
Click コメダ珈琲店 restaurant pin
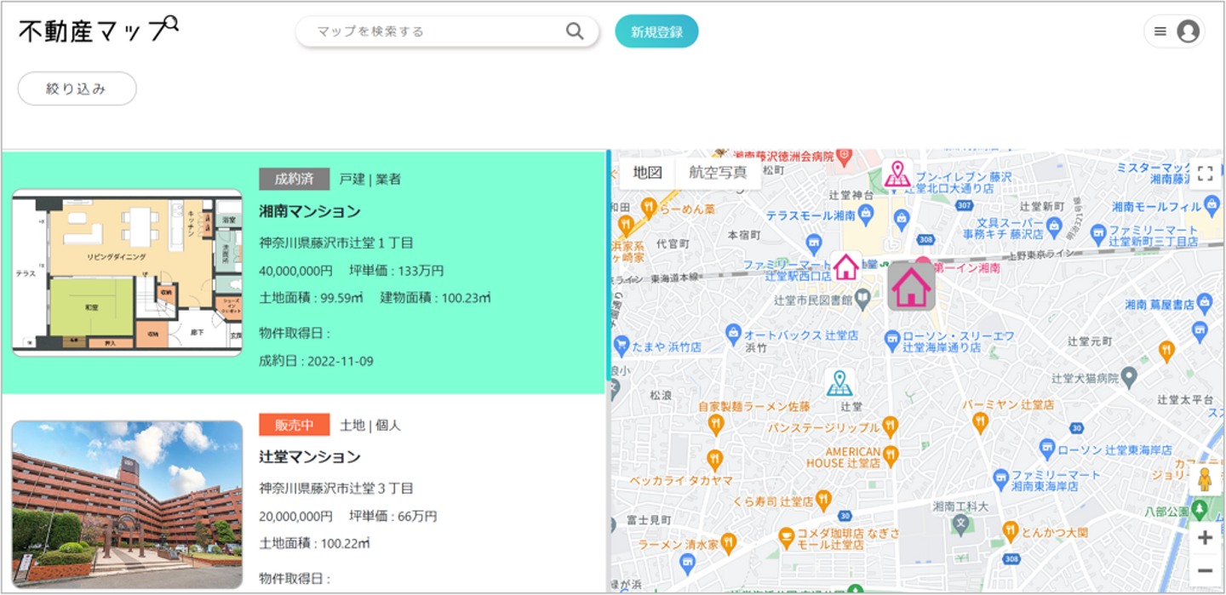pos(787,537)
